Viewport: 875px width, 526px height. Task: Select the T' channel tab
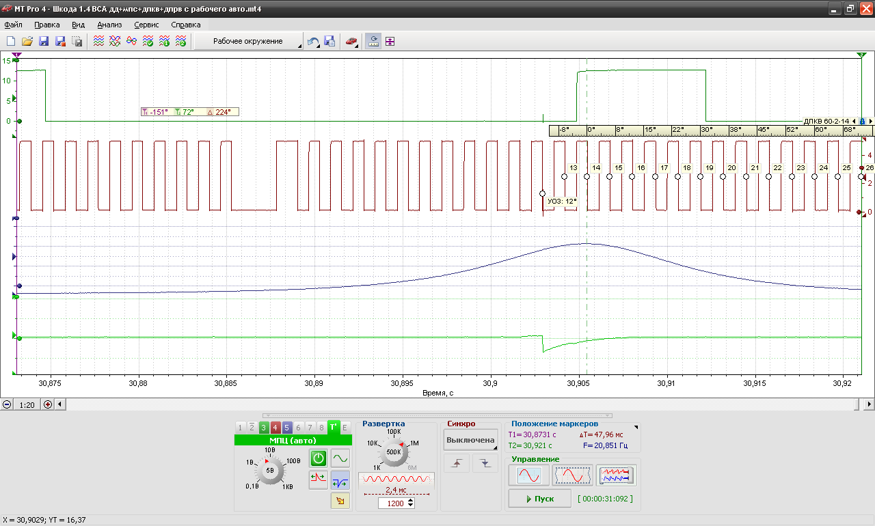[334, 428]
